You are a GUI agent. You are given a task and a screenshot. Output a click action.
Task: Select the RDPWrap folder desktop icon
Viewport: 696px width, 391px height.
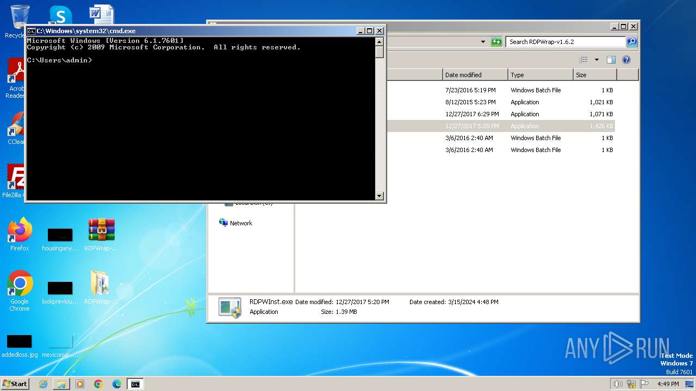(101, 288)
